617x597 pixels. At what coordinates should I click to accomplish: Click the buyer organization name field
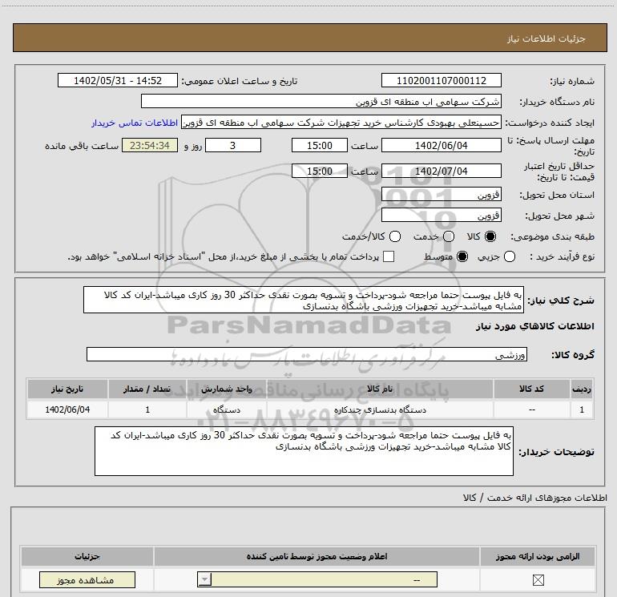tap(321, 101)
